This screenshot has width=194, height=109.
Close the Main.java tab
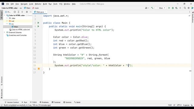[45, 12]
